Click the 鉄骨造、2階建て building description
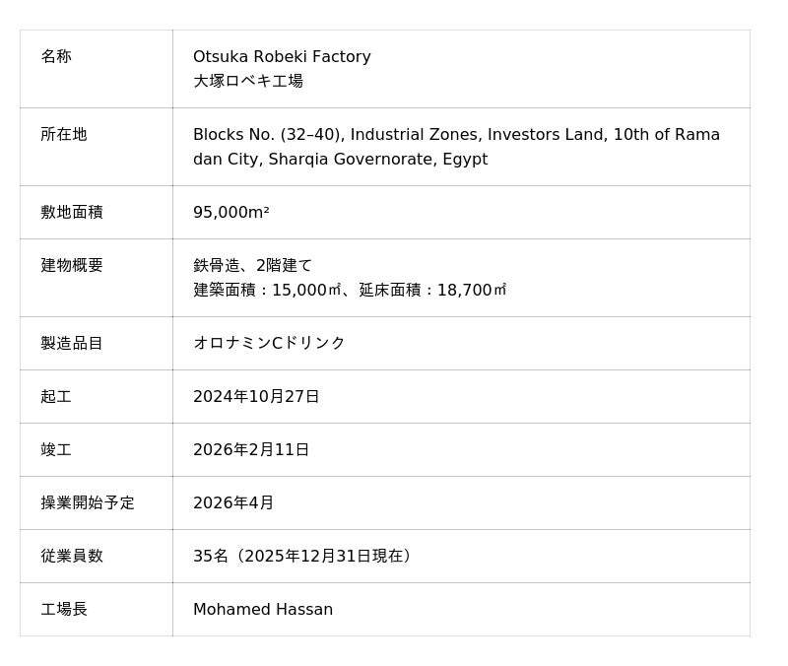 click(252, 266)
